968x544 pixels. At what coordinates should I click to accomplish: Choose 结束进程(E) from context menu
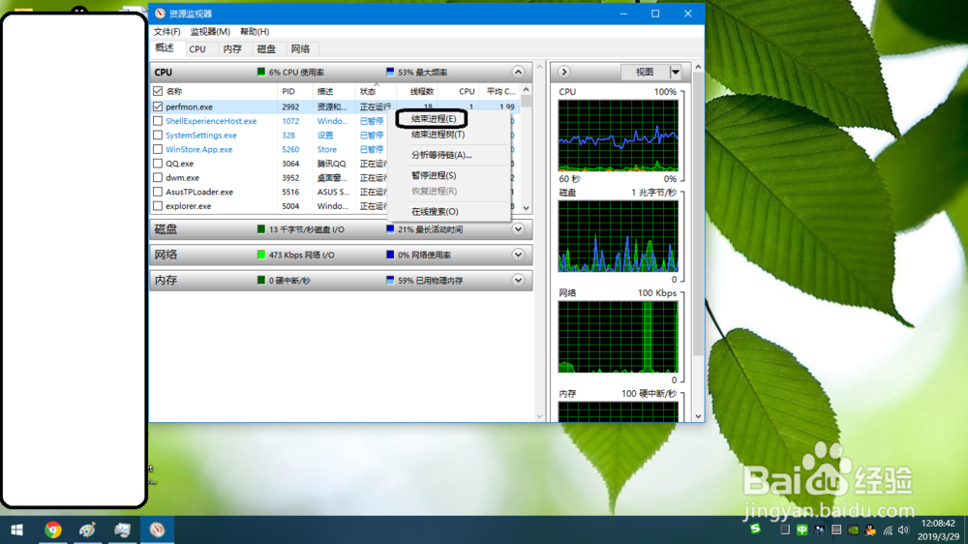(434, 118)
